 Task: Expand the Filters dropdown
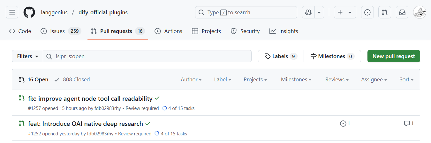(x=27, y=56)
